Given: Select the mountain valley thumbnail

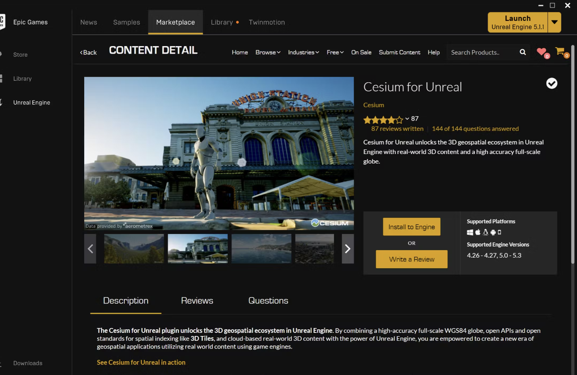Looking at the screenshot, I should click(x=134, y=249).
